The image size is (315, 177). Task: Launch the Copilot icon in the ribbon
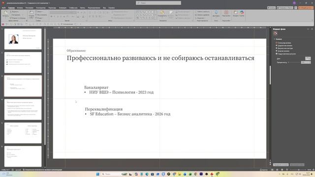(242, 13)
